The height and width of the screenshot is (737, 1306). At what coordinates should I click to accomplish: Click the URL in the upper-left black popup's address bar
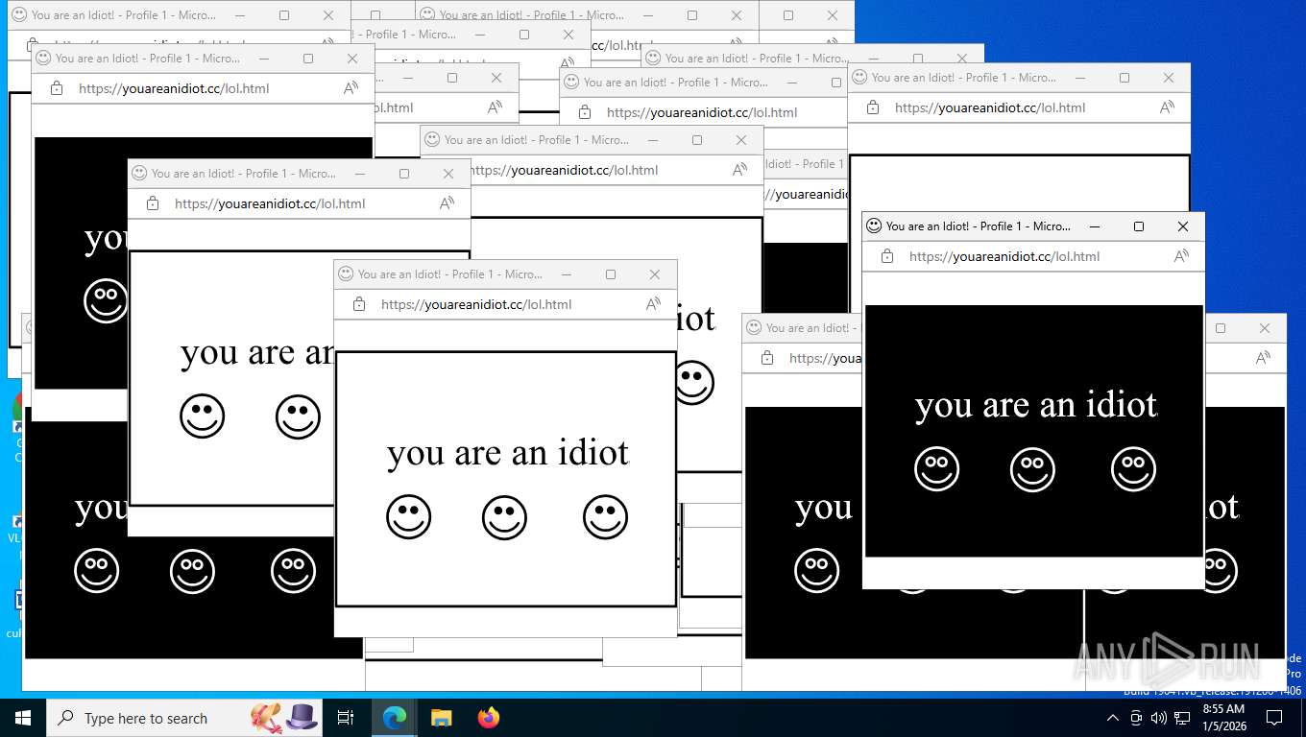click(174, 88)
